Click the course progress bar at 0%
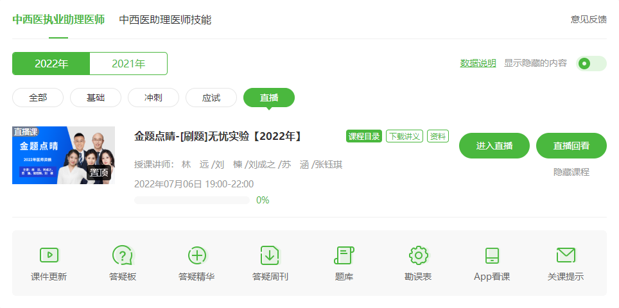Image resolution: width=619 pixels, height=308 pixels. click(x=191, y=200)
